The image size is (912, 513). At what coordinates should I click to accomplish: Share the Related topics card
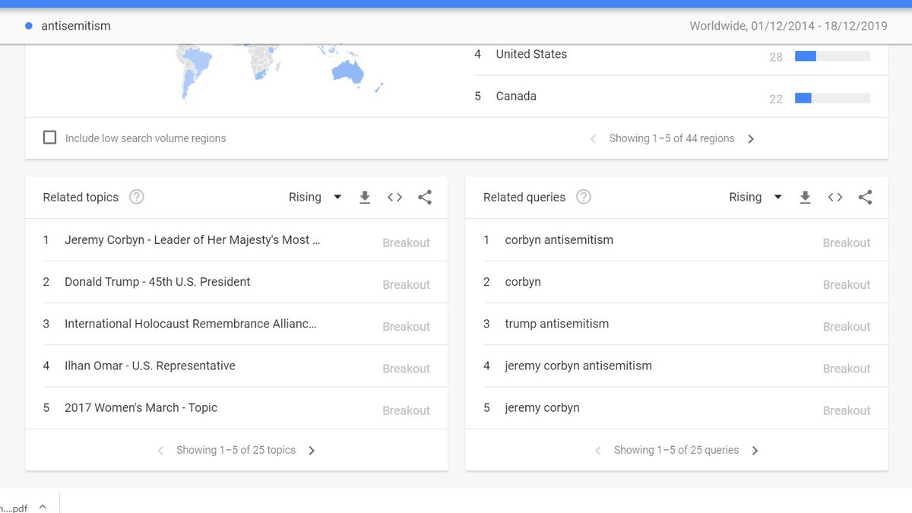point(425,198)
